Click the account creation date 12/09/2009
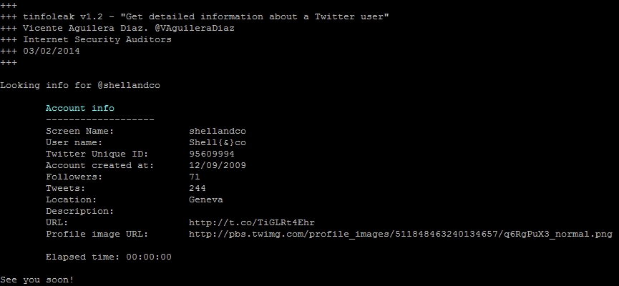Image resolution: width=619 pixels, height=286 pixels. (x=217, y=165)
